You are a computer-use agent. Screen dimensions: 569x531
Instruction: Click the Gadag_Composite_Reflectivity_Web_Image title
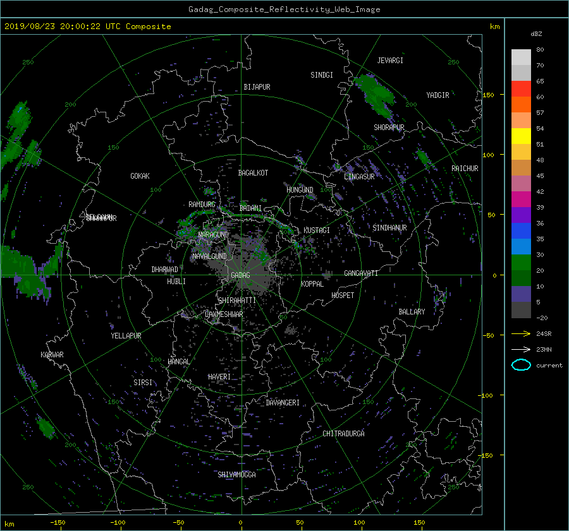click(284, 9)
